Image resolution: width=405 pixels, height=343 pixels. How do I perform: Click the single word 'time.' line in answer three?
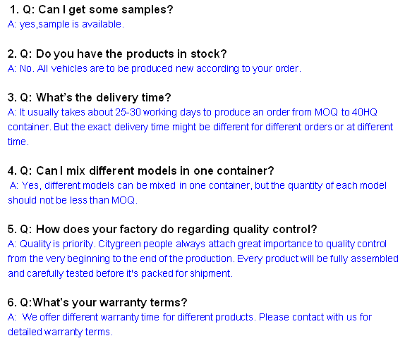point(18,142)
